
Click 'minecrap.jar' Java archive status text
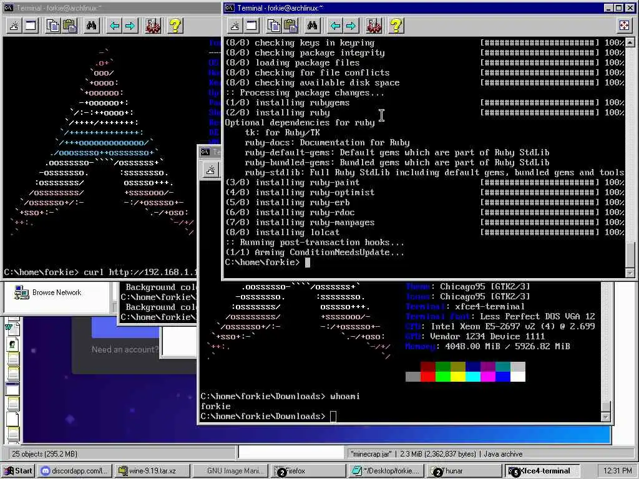pos(436,454)
